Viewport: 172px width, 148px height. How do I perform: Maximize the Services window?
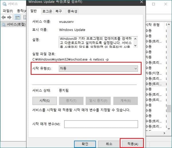pyautogui.click(x=154, y=4)
